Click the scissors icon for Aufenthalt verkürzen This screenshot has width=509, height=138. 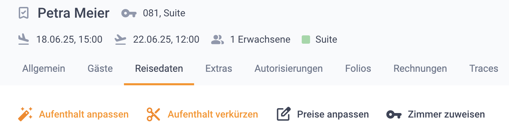(x=153, y=114)
